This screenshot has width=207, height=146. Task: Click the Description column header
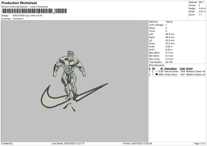coord(170,69)
